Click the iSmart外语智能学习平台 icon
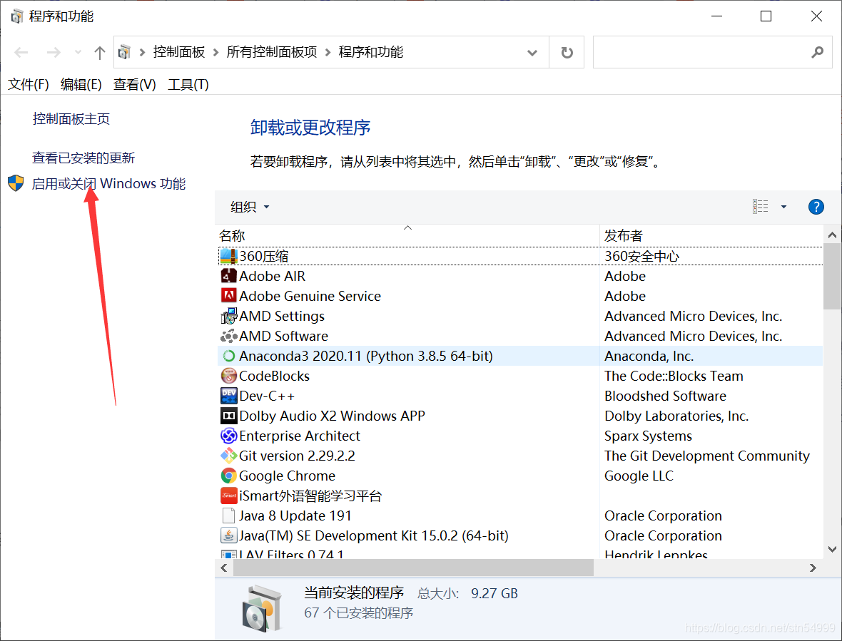The image size is (842, 641). pyautogui.click(x=229, y=496)
